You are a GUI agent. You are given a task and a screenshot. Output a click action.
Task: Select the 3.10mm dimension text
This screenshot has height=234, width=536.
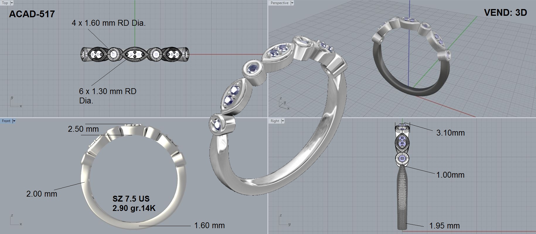450,133
